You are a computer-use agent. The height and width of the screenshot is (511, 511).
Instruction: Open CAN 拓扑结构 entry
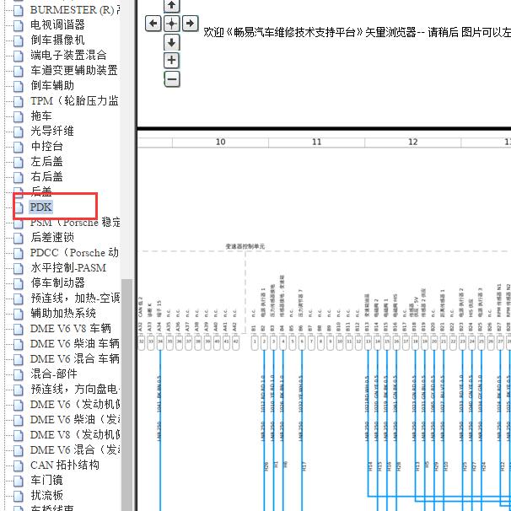point(65,465)
